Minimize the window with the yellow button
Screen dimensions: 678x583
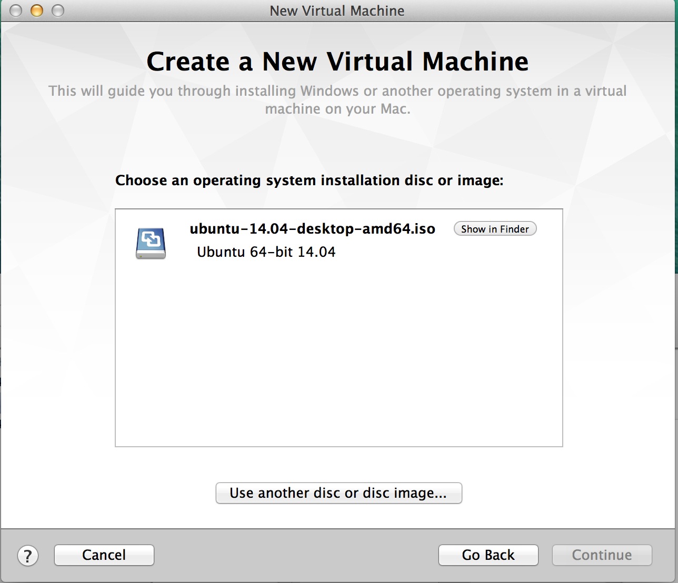click(36, 11)
